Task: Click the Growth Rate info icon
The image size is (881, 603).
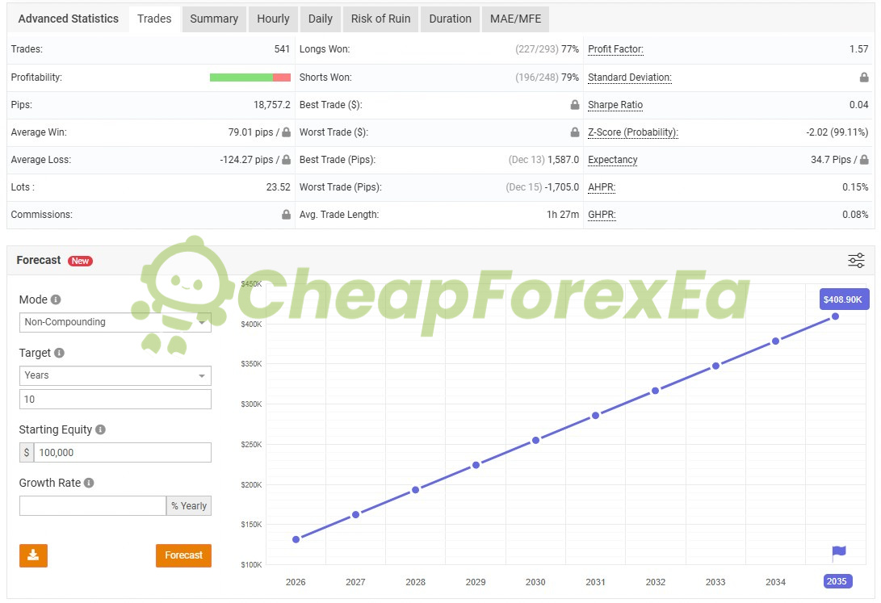Action: pyautogui.click(x=89, y=483)
